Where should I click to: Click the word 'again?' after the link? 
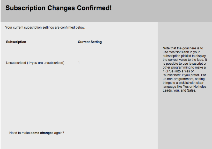(59, 133)
